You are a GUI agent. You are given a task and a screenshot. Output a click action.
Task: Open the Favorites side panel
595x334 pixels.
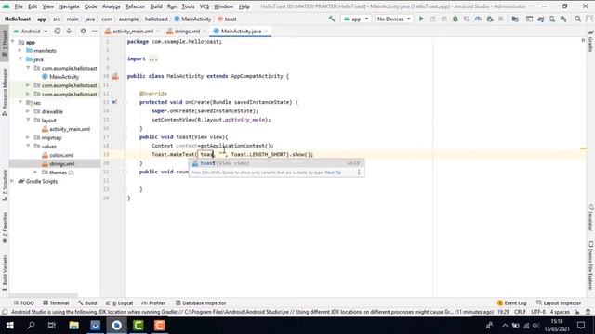click(5, 227)
